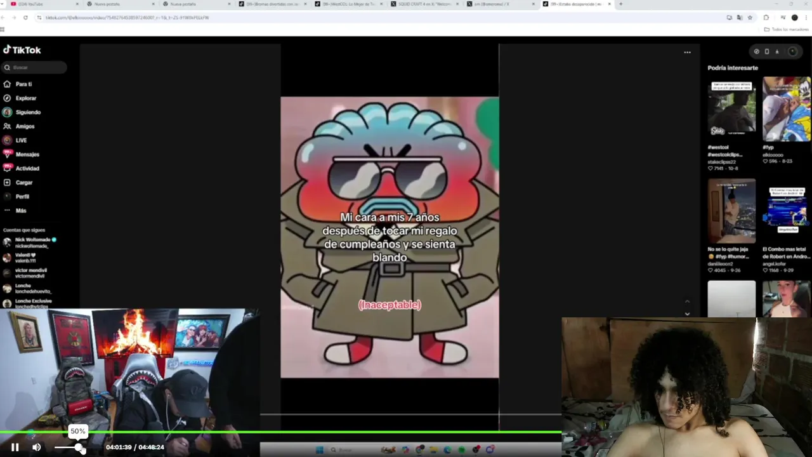The width and height of the screenshot is (812, 457).
Task: Go to next video with down arrow
Action: click(x=687, y=313)
